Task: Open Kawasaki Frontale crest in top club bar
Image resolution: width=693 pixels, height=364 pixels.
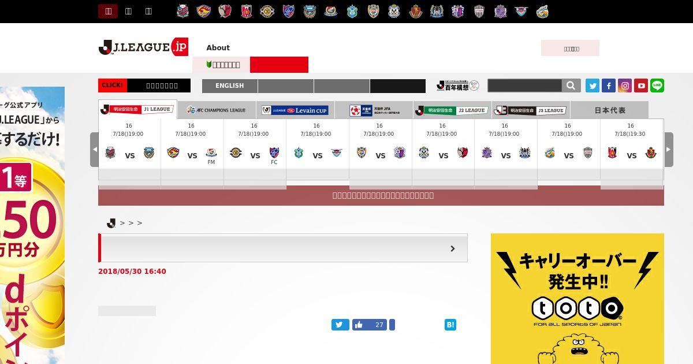Action: coord(310,11)
